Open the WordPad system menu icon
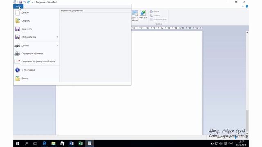 [x=15, y=2]
